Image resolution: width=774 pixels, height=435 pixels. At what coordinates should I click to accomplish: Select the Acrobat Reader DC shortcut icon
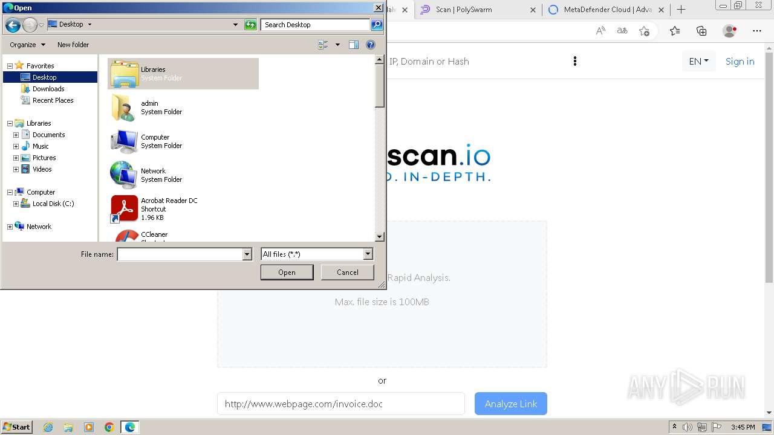[x=125, y=209]
